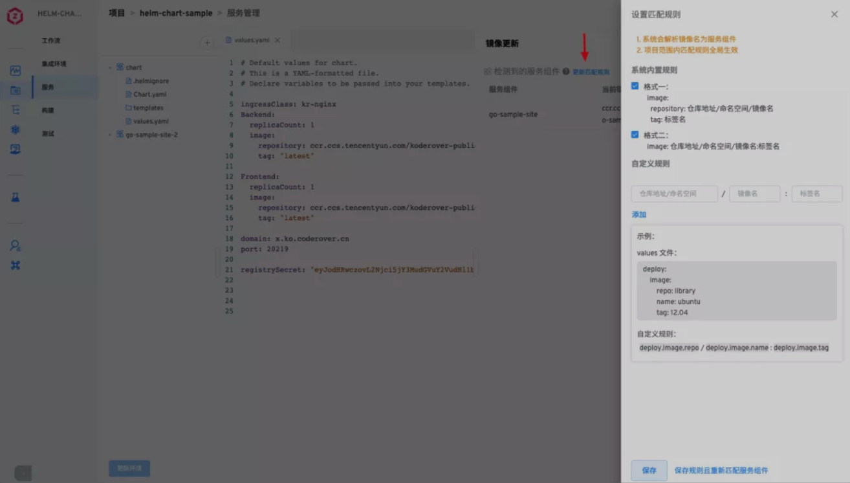Image resolution: width=850 pixels, height=483 pixels.
Task: Focus the 镜像名 input field
Action: (x=755, y=194)
